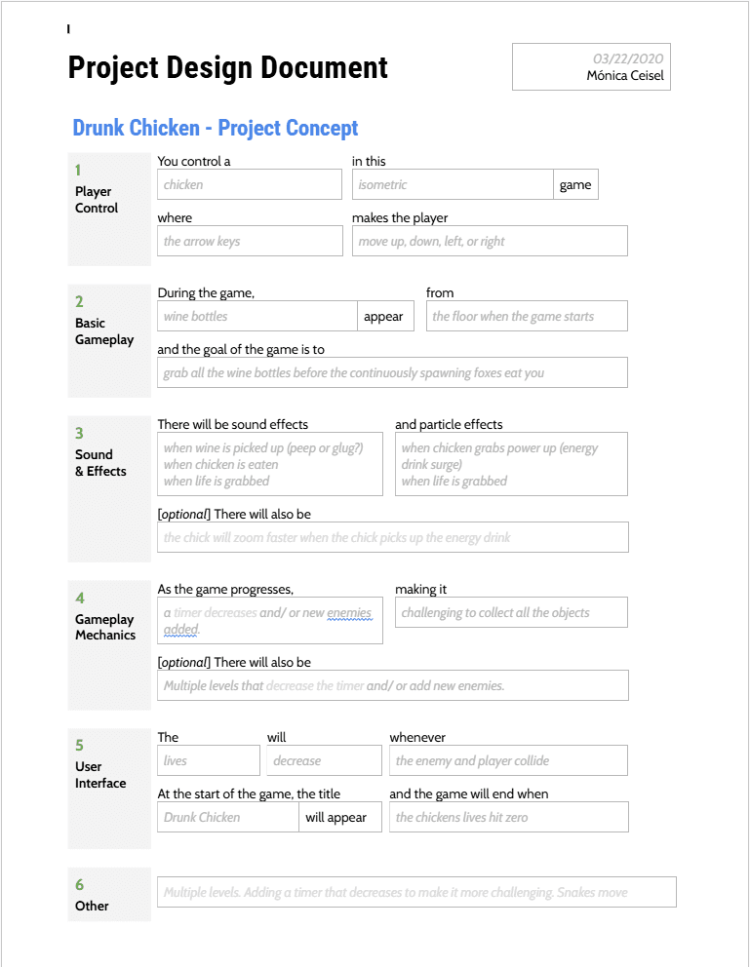Click the 'Multiple levels that decrease' optional field

(x=393, y=685)
